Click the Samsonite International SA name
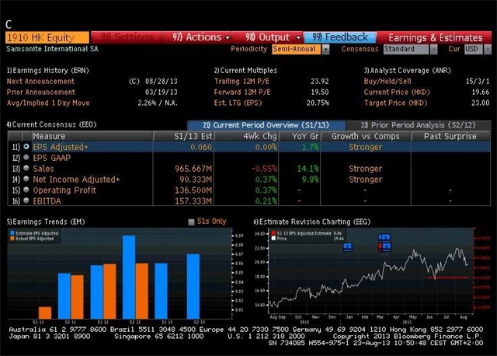This screenshot has height=356, width=497. pos(52,49)
